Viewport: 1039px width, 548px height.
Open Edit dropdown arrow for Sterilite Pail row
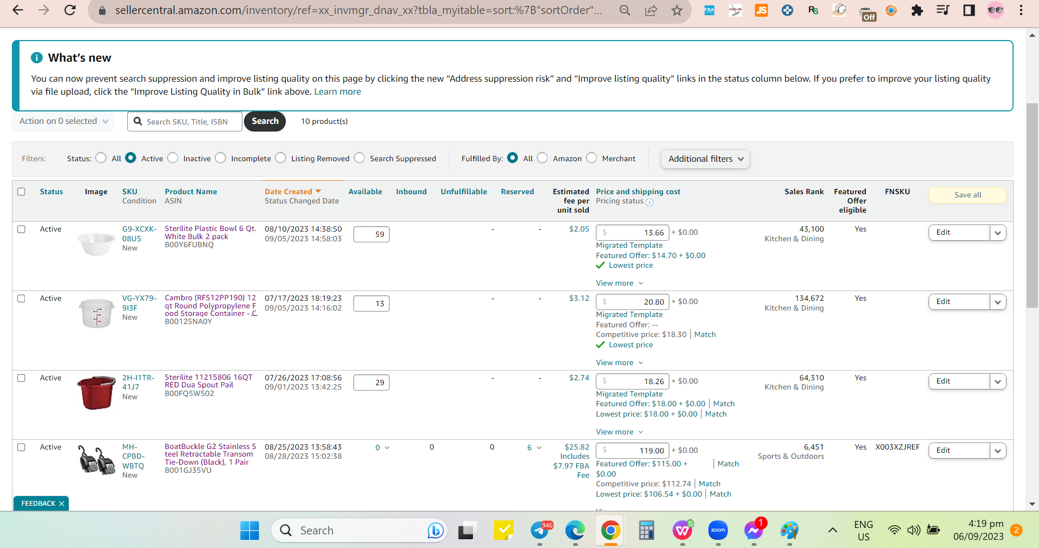998,381
